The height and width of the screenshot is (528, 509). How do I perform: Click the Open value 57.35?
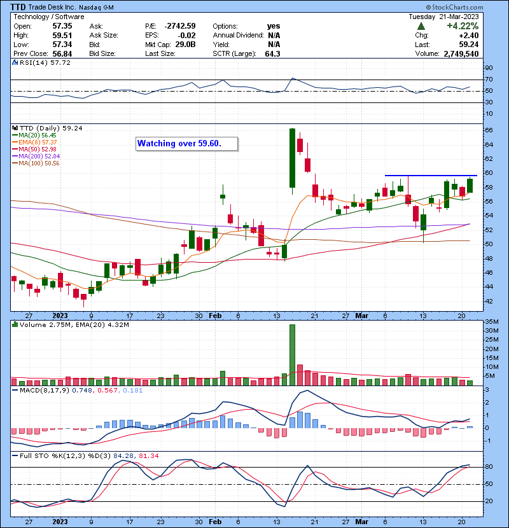click(x=62, y=26)
